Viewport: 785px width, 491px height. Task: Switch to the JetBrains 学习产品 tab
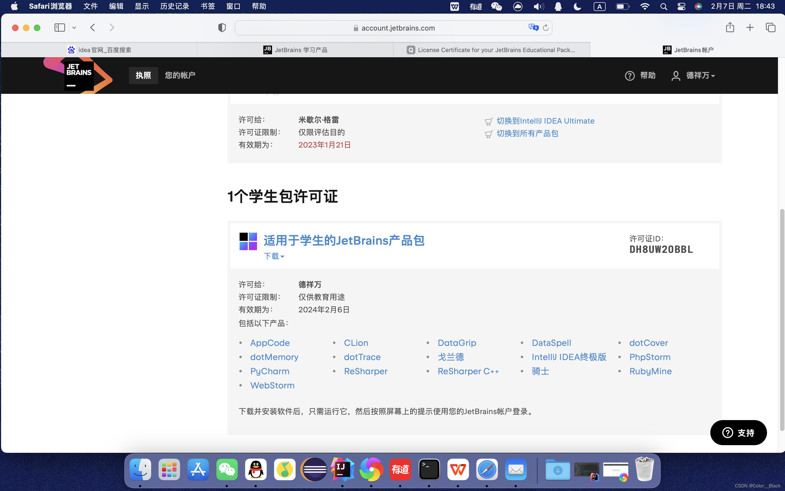(295, 50)
